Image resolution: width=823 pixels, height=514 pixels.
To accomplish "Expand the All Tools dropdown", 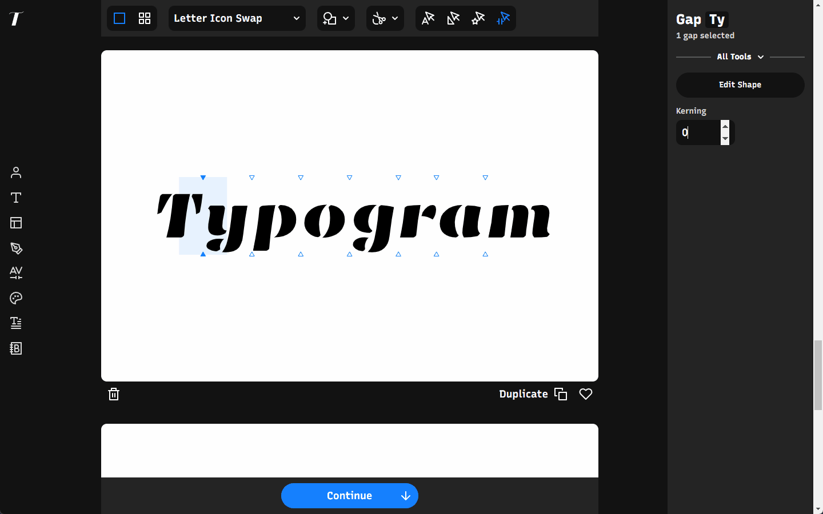I will pyautogui.click(x=740, y=57).
